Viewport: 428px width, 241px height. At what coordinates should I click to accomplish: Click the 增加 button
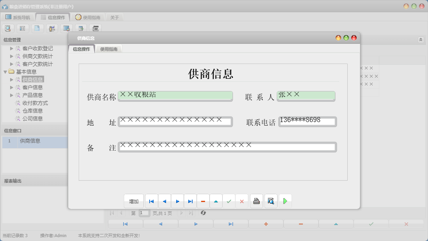[134, 201]
